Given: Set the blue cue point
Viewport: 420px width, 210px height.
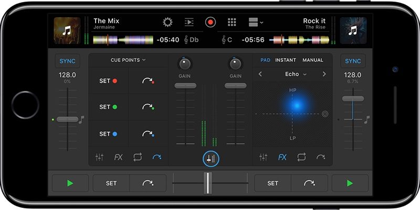Looking at the screenshot, I should pyautogui.click(x=108, y=134).
